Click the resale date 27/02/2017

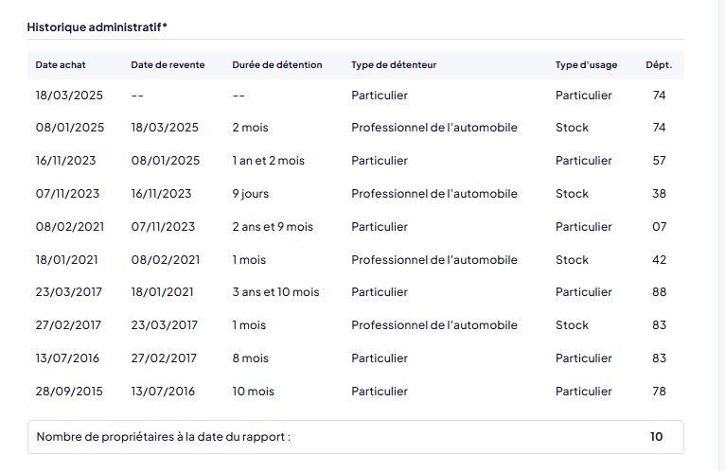(165, 358)
